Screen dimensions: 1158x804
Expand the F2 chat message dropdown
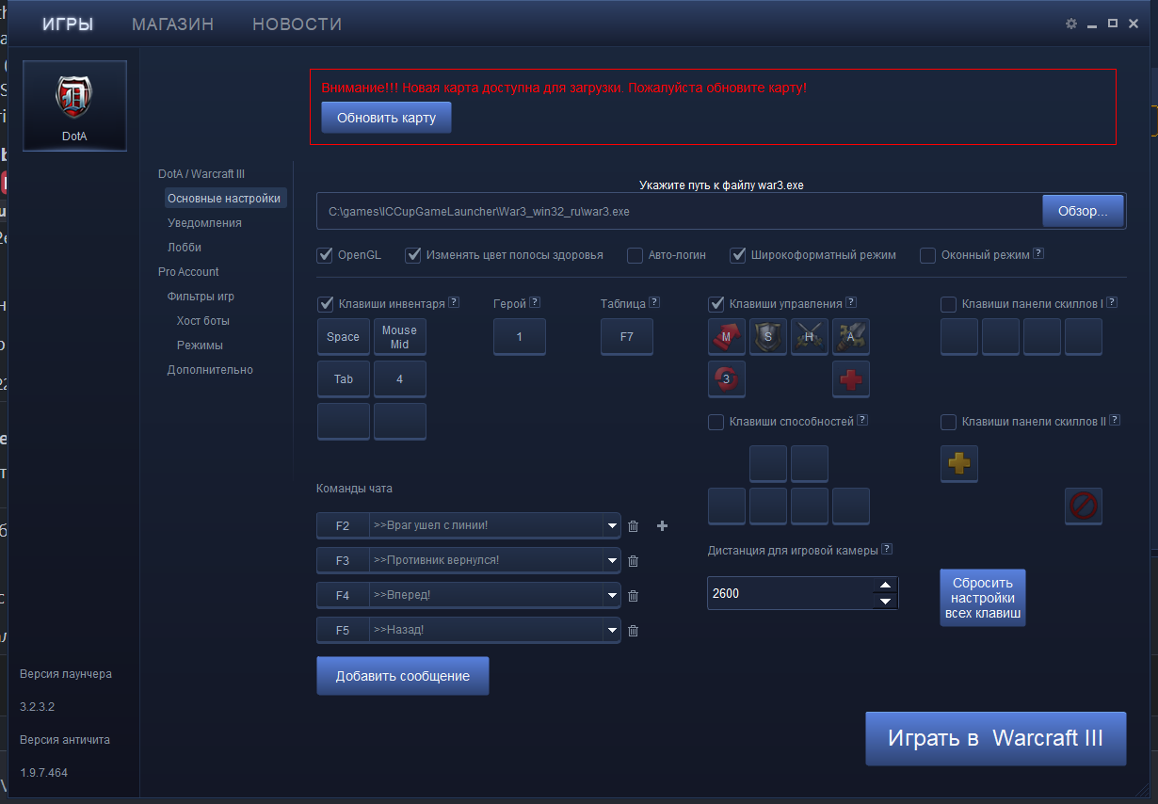click(x=612, y=525)
